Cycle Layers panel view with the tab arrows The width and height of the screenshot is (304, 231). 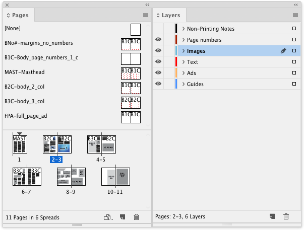click(158, 15)
